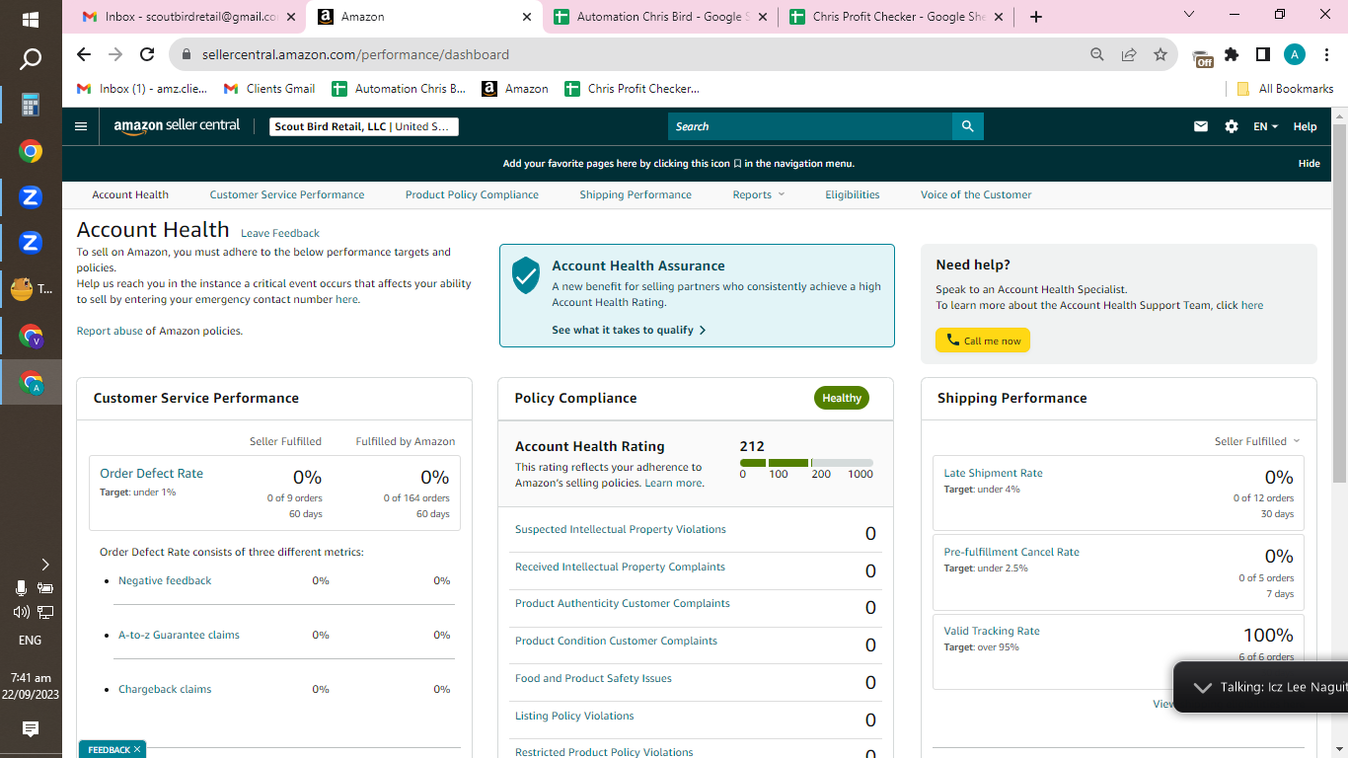Expand the taskbar hidden icons chevron
This screenshot has width=1348, height=758.
tap(44, 565)
